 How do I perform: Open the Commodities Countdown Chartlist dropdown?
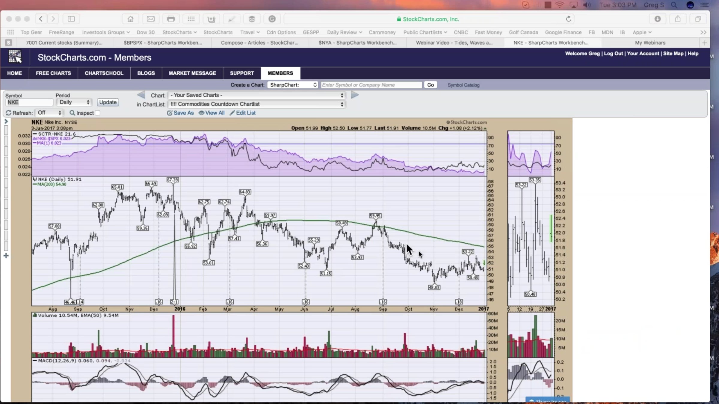coord(257,104)
